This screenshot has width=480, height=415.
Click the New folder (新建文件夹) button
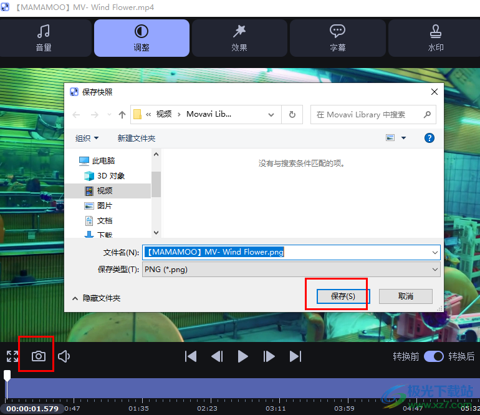[137, 139]
